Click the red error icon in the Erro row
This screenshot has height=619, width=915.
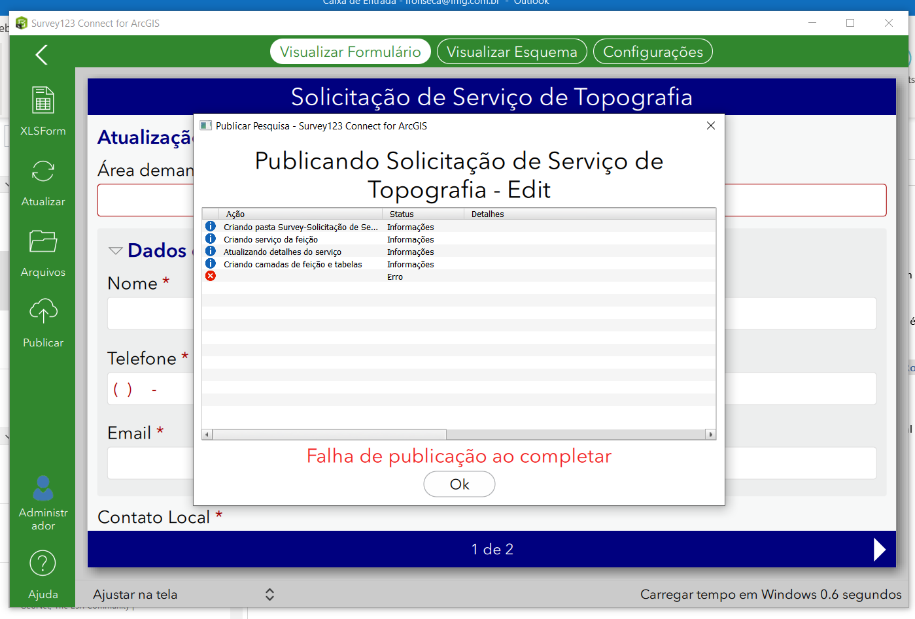click(211, 276)
